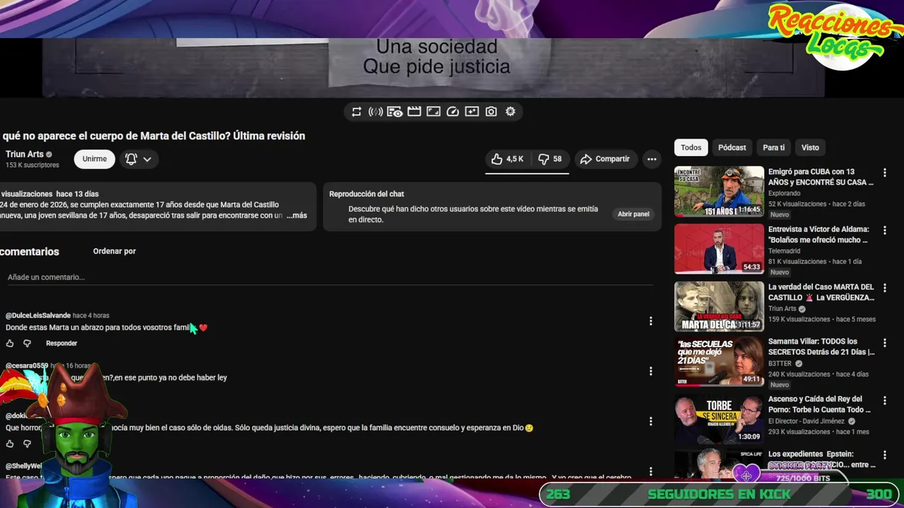Like the video with 4,5 K
The image size is (904, 508).
[x=507, y=159]
